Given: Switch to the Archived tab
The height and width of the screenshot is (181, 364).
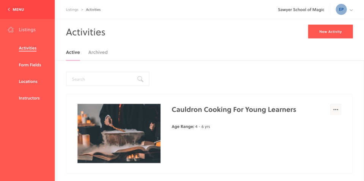Looking at the screenshot, I should tap(98, 52).
